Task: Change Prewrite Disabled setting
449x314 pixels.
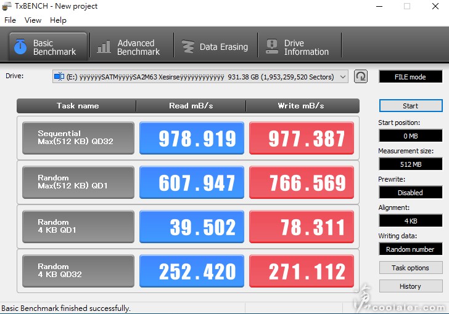Action: tap(411, 193)
